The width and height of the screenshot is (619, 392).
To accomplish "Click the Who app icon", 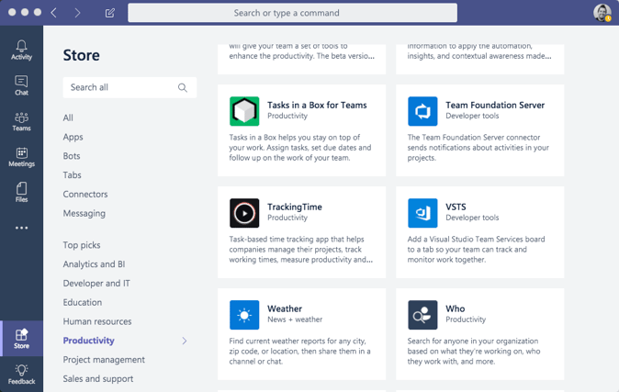I will (422, 315).
